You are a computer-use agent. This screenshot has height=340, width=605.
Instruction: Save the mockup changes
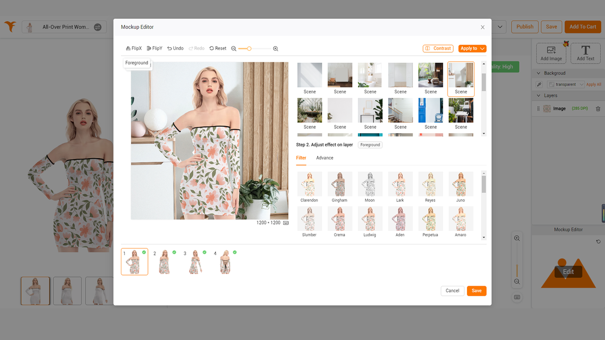click(476, 291)
